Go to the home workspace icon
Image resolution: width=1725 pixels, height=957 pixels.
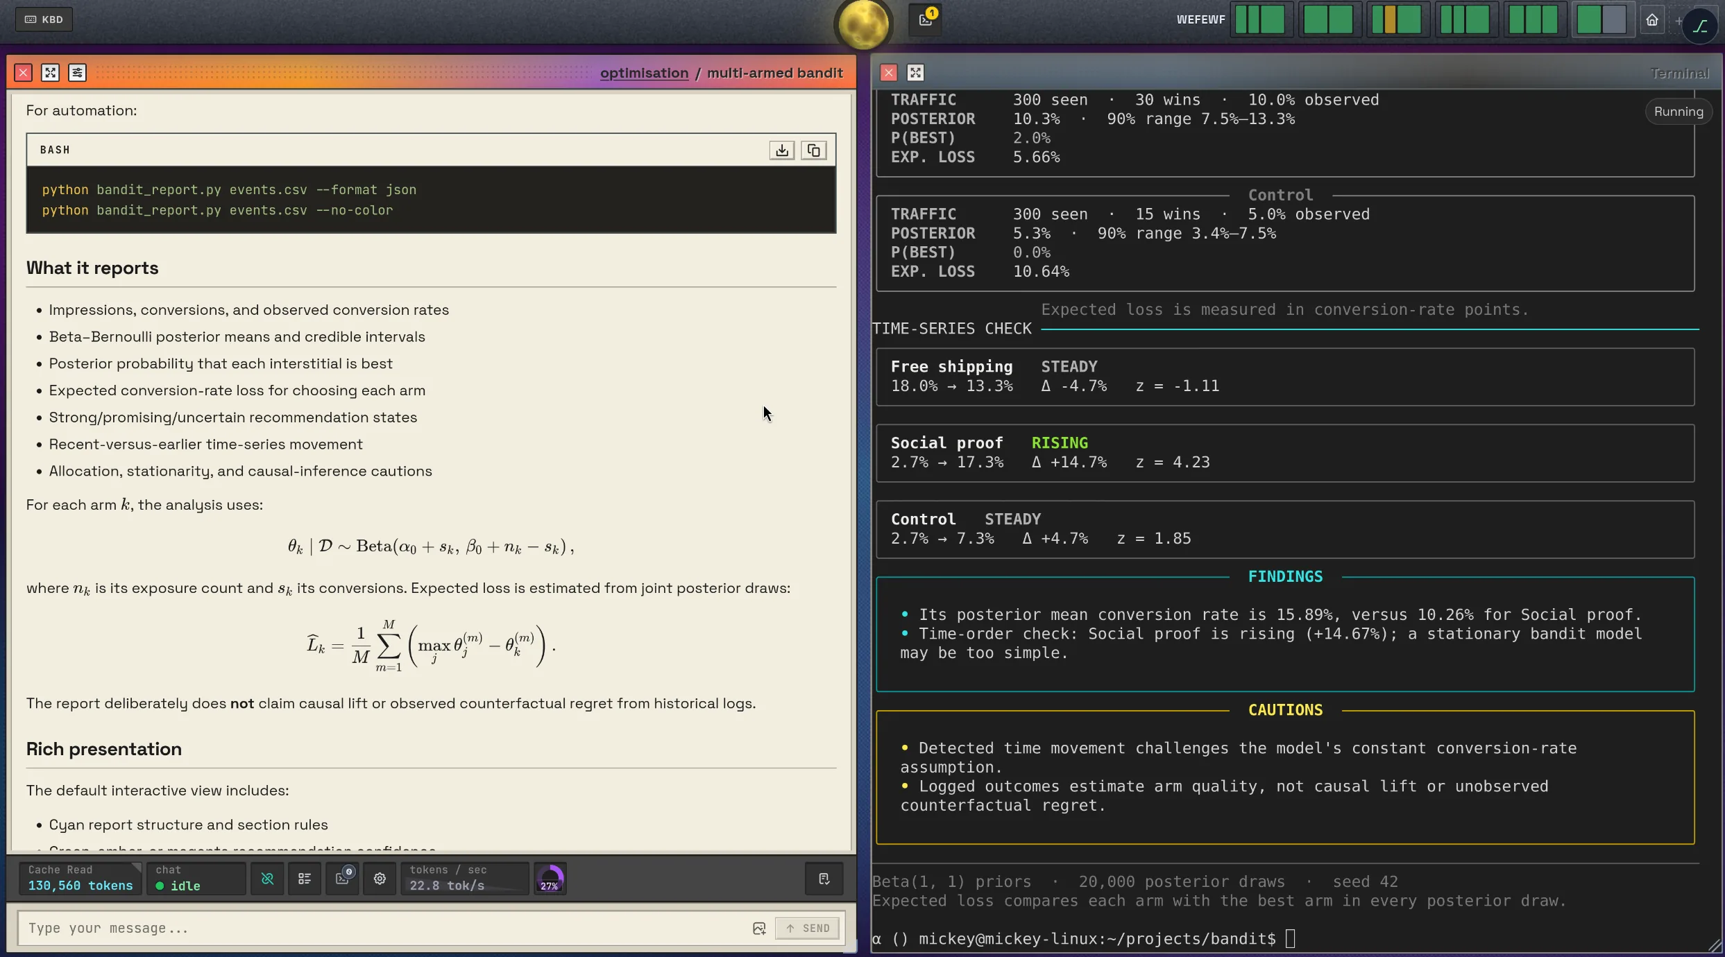1652,19
